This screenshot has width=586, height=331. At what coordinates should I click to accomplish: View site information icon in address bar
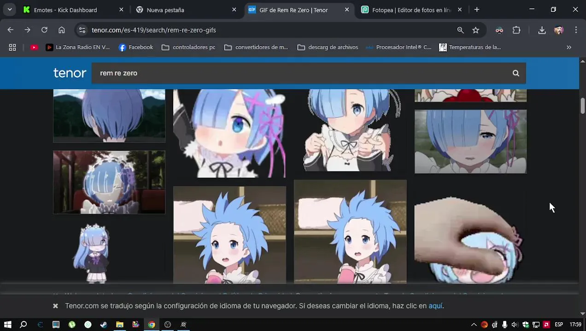pyautogui.click(x=82, y=30)
